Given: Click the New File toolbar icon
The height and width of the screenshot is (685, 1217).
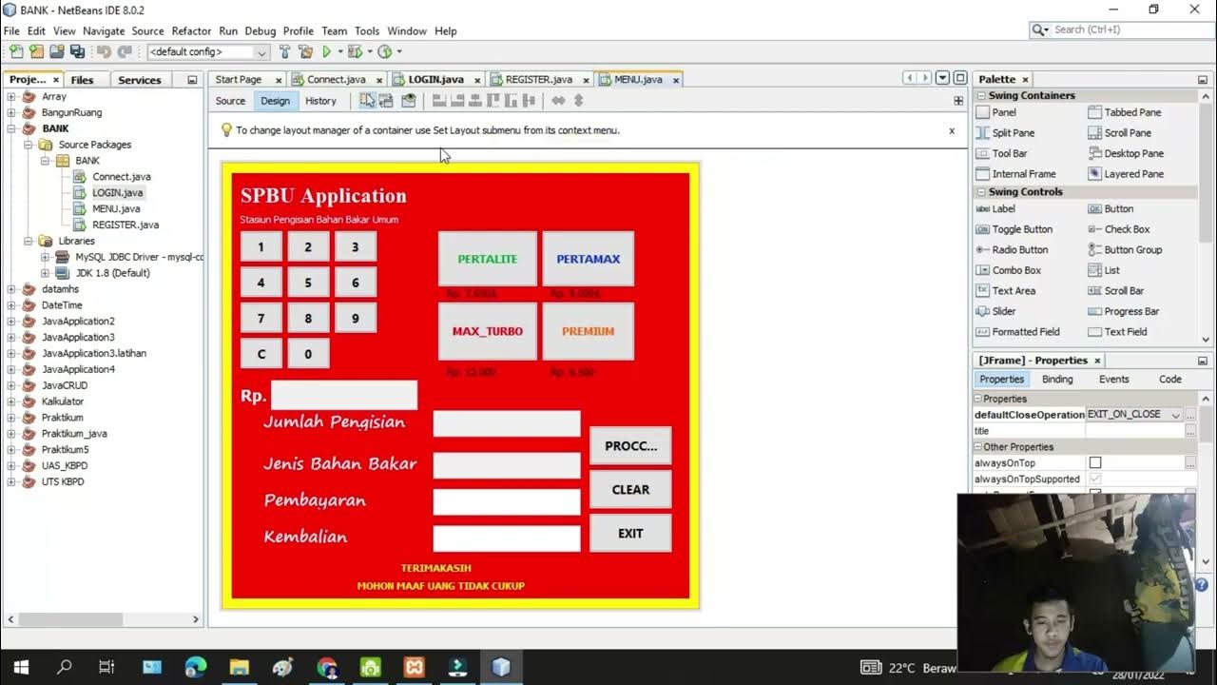Looking at the screenshot, I should [x=16, y=51].
